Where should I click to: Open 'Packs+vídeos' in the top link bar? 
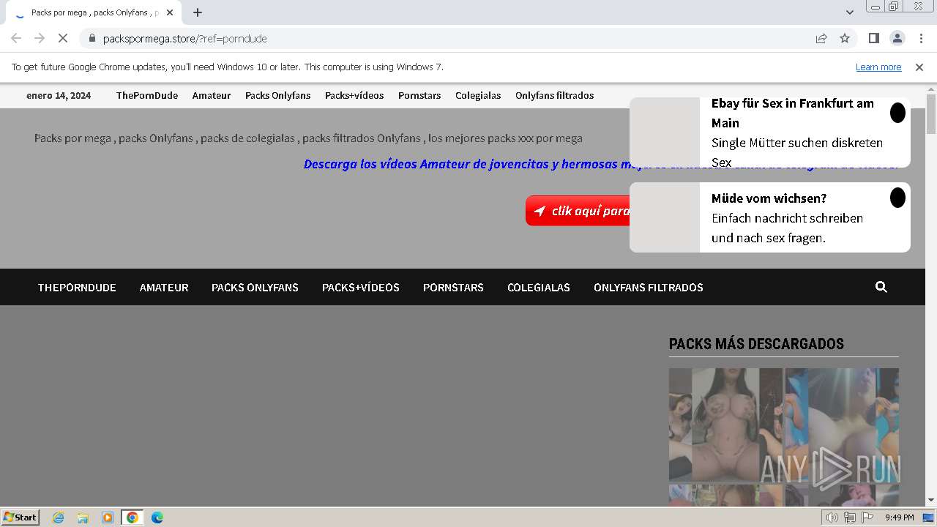[354, 95]
